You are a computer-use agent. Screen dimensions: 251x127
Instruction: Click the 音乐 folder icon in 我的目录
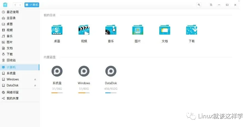111,30
